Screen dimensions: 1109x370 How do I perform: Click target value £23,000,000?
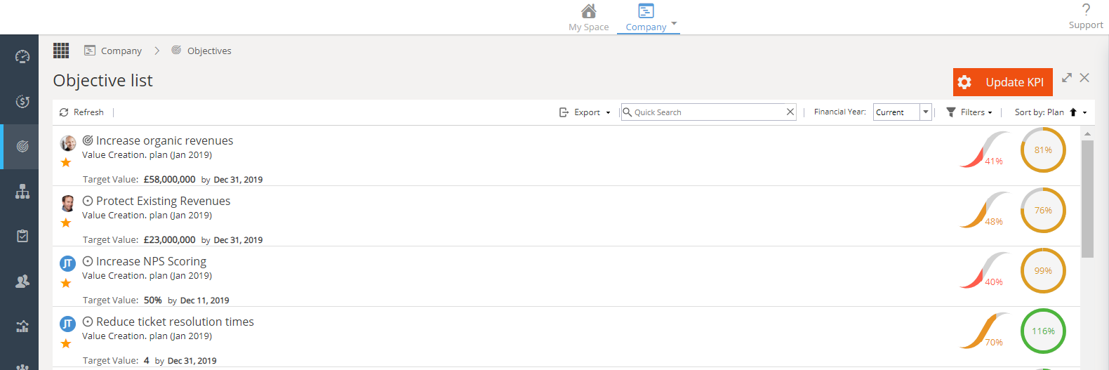click(170, 240)
